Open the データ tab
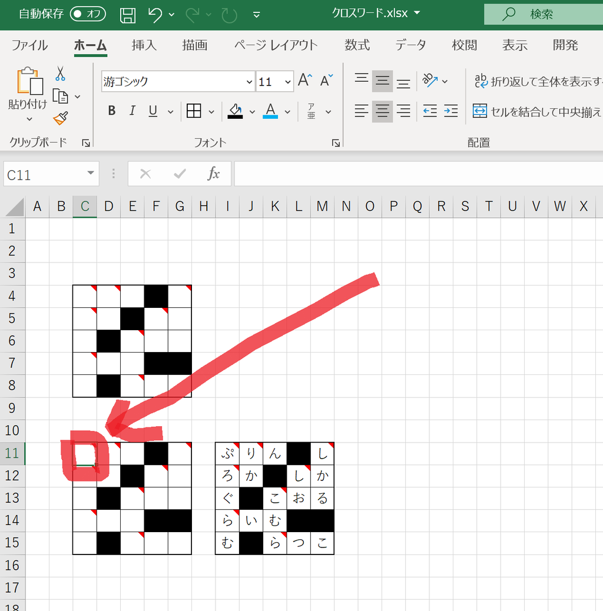The width and height of the screenshot is (603, 611). click(410, 45)
